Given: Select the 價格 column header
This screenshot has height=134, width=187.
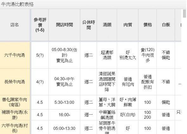Looking at the screenshot, I should click(147, 25).
